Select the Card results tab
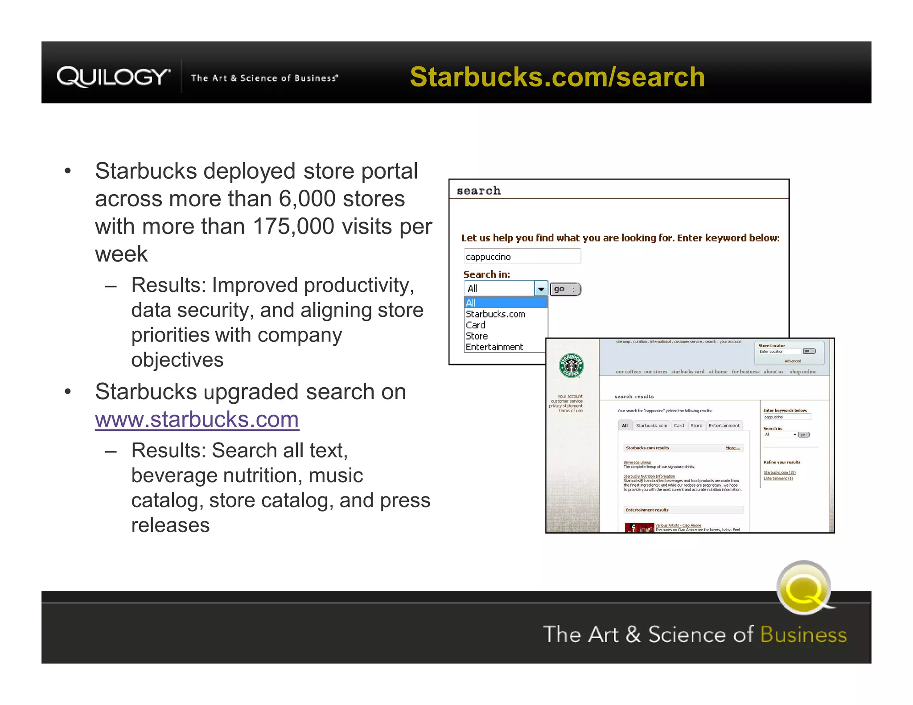The width and height of the screenshot is (913, 705). tap(679, 426)
